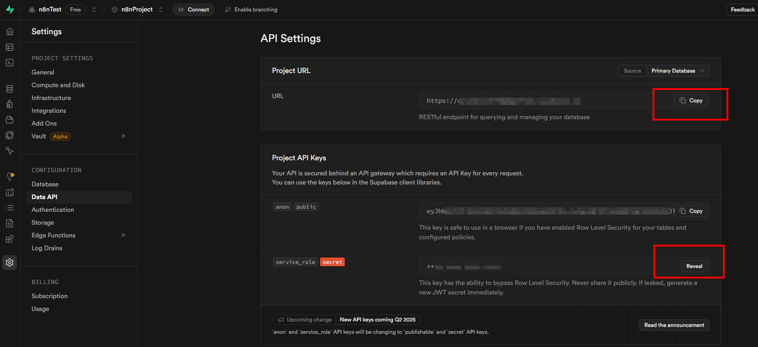Open Storage icon in icon sidebar

click(10, 120)
